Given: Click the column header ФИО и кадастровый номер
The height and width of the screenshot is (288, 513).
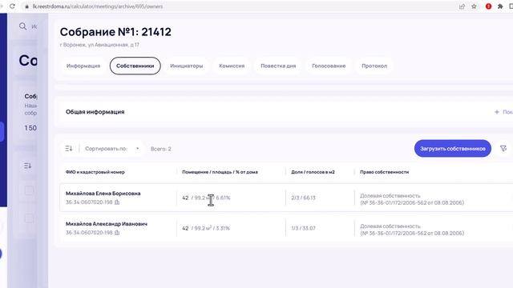Looking at the screenshot, I should click(x=95, y=172).
